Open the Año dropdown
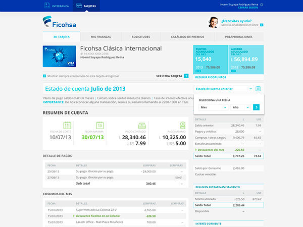The image size is (303, 227). (240, 107)
